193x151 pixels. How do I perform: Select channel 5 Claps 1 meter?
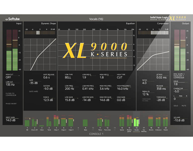pos(56,121)
